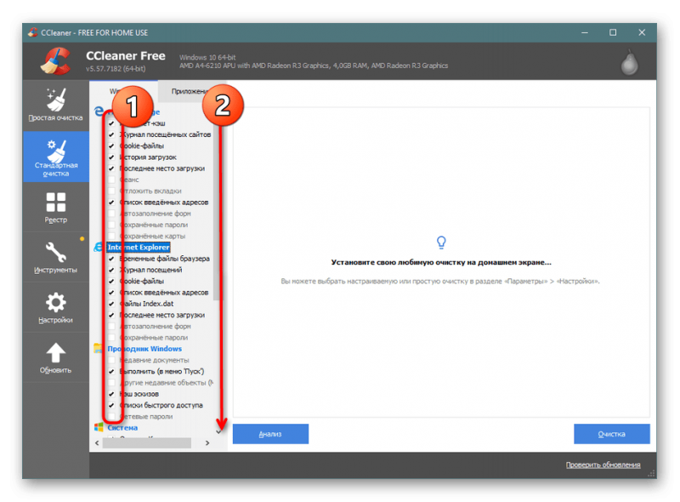Enable the Сетевые пароли checkbox
Viewport: 680px width, 502px height.
(111, 417)
